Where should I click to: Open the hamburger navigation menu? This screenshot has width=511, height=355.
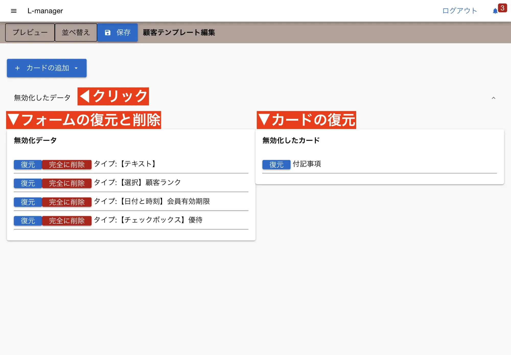point(14,11)
